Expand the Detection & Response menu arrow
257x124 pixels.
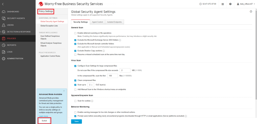pos(0,32)
